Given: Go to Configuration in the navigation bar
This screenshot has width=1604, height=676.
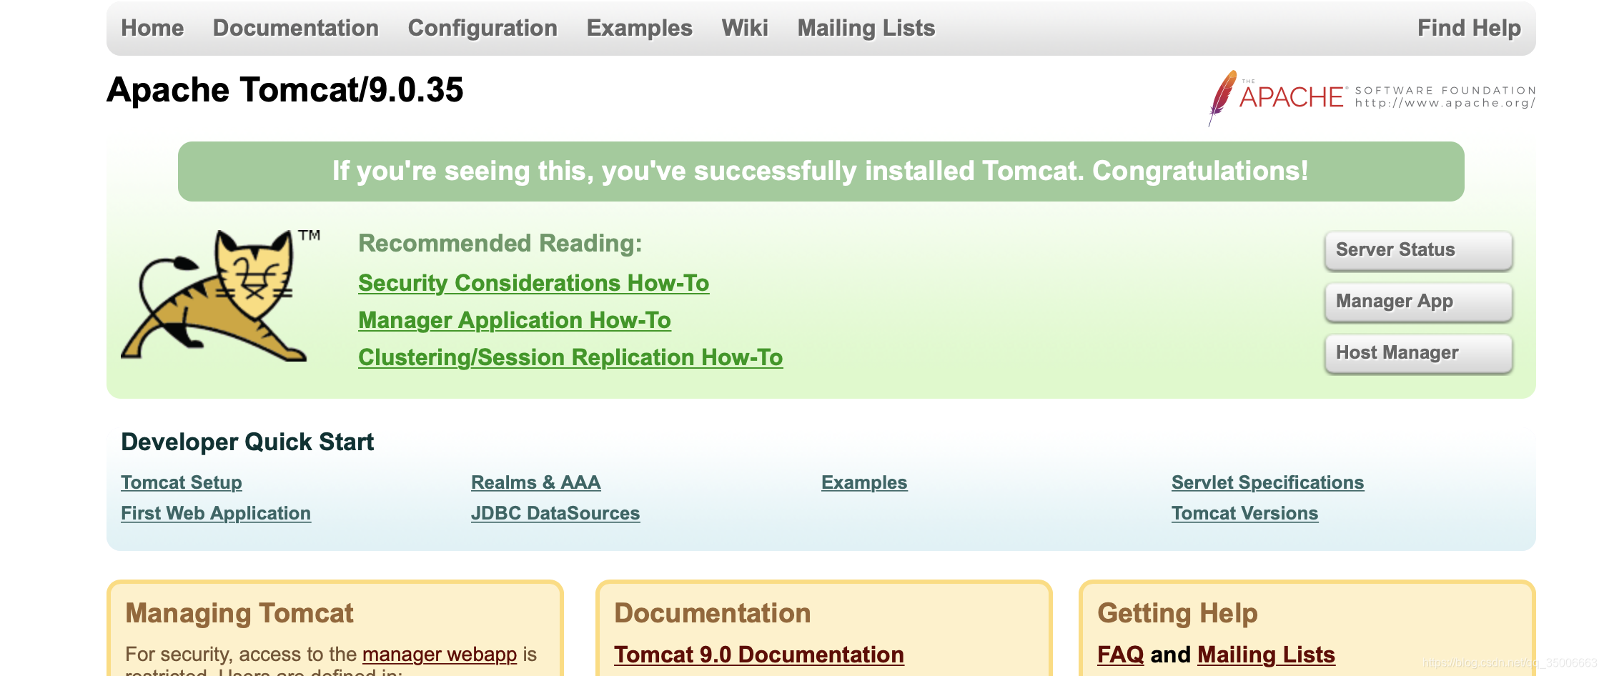Looking at the screenshot, I should coord(482,28).
